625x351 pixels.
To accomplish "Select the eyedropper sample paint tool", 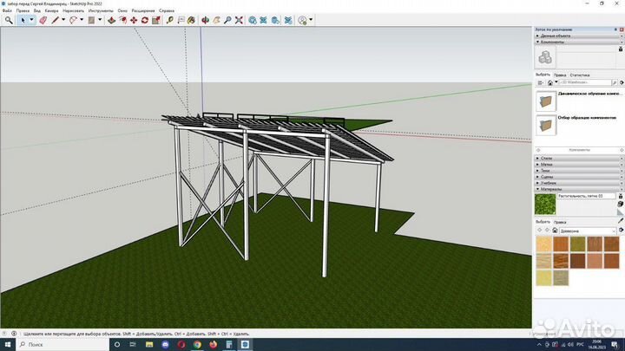I will pyautogui.click(x=621, y=220).
